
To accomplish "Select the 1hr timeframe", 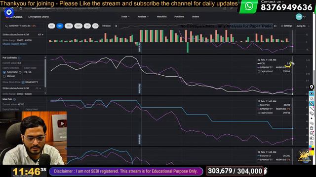I will 87,26.
